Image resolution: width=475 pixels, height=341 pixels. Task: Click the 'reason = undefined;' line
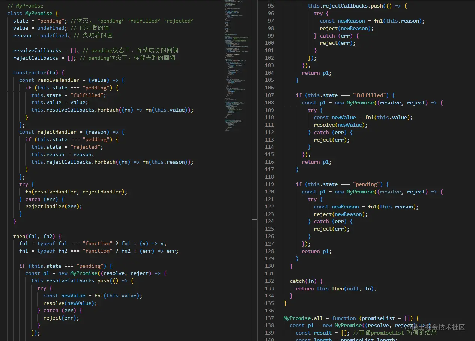tap(63, 35)
